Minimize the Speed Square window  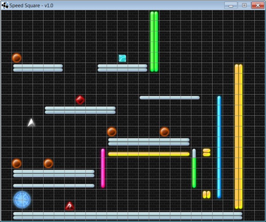231,5
